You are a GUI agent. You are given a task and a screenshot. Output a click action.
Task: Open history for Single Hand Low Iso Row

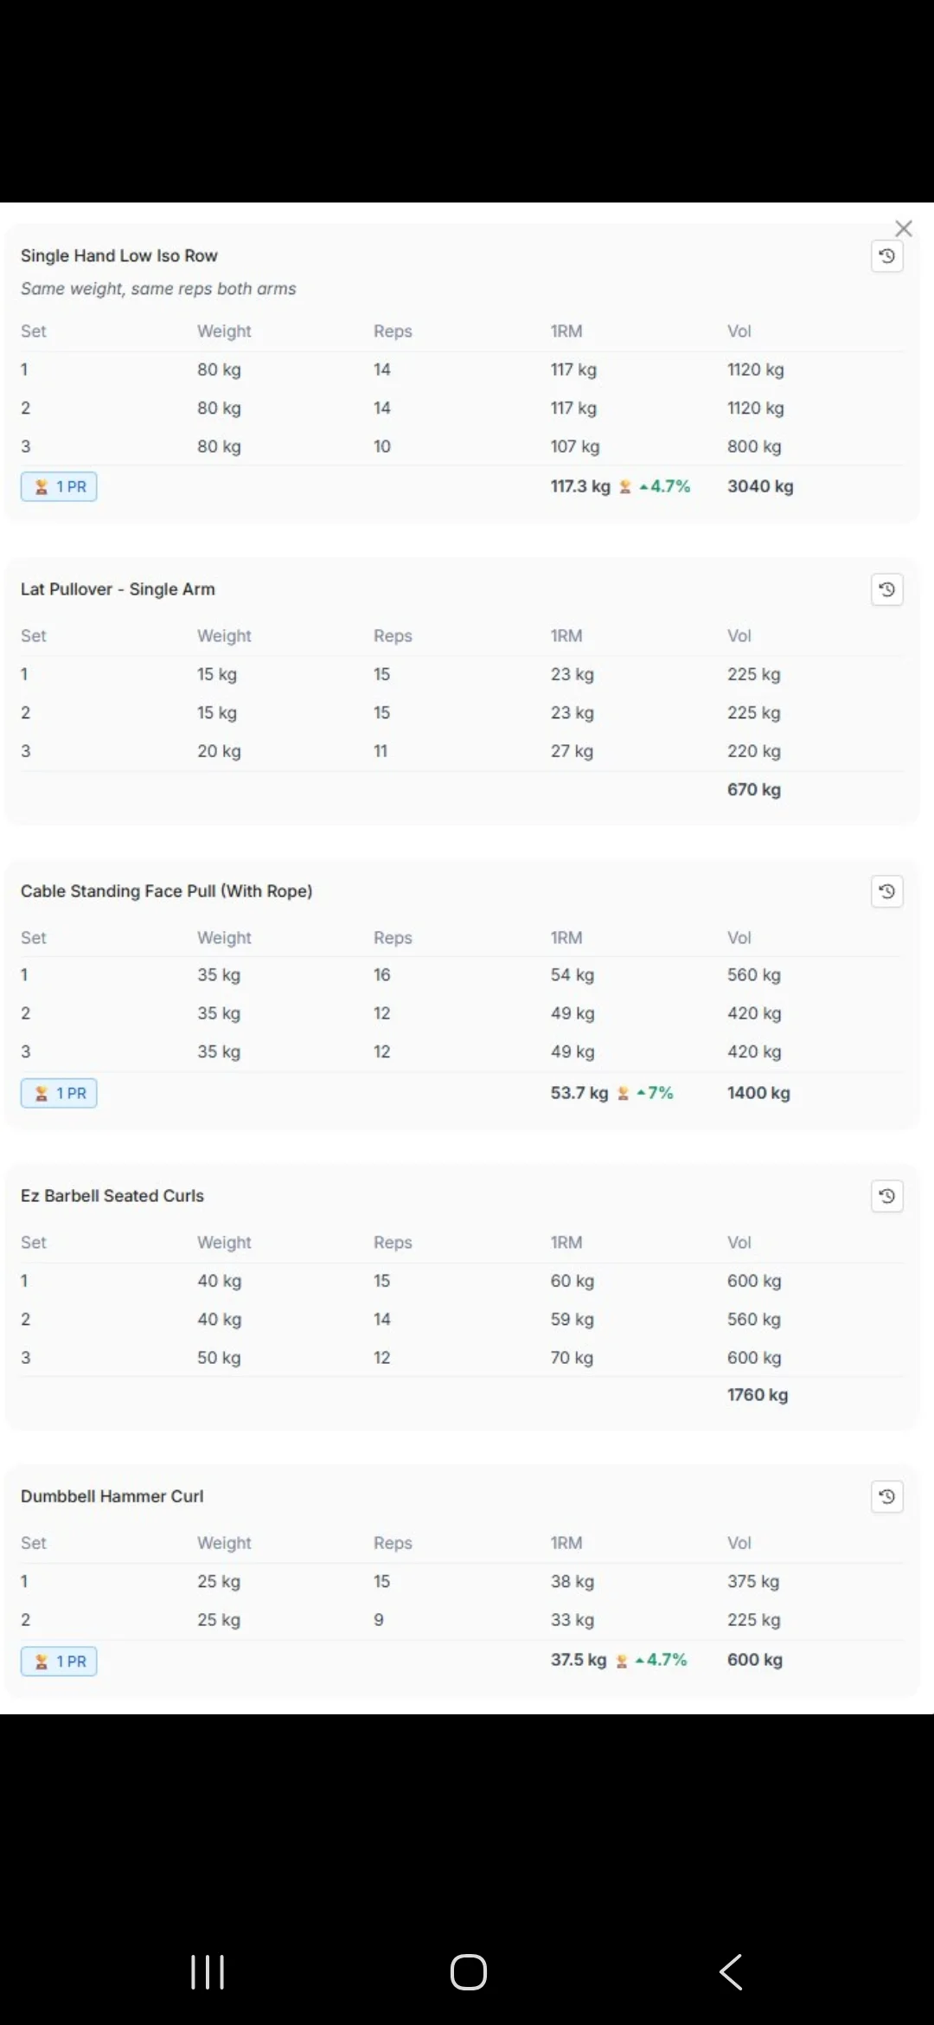(x=886, y=256)
